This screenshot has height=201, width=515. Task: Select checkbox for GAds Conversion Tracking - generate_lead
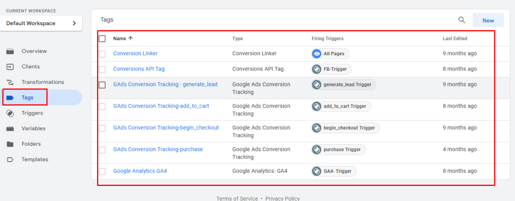(x=103, y=85)
